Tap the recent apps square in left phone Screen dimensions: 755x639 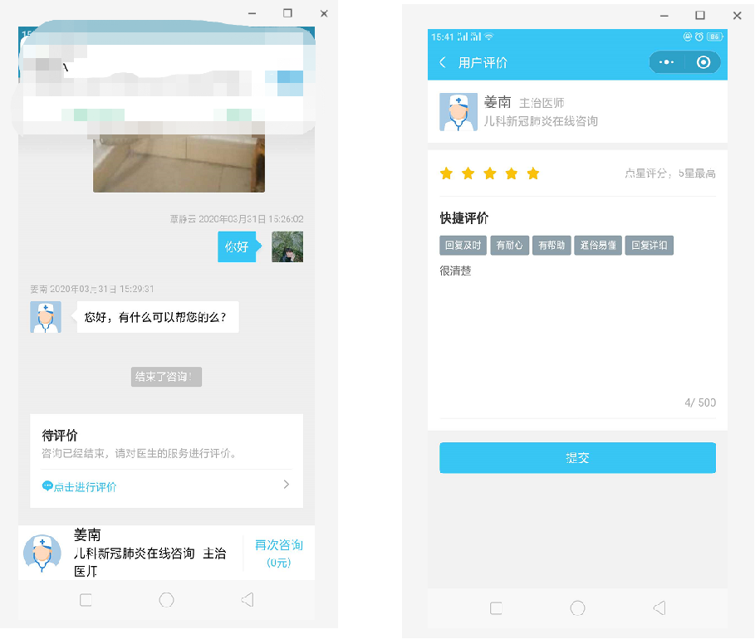pyautogui.click(x=86, y=600)
